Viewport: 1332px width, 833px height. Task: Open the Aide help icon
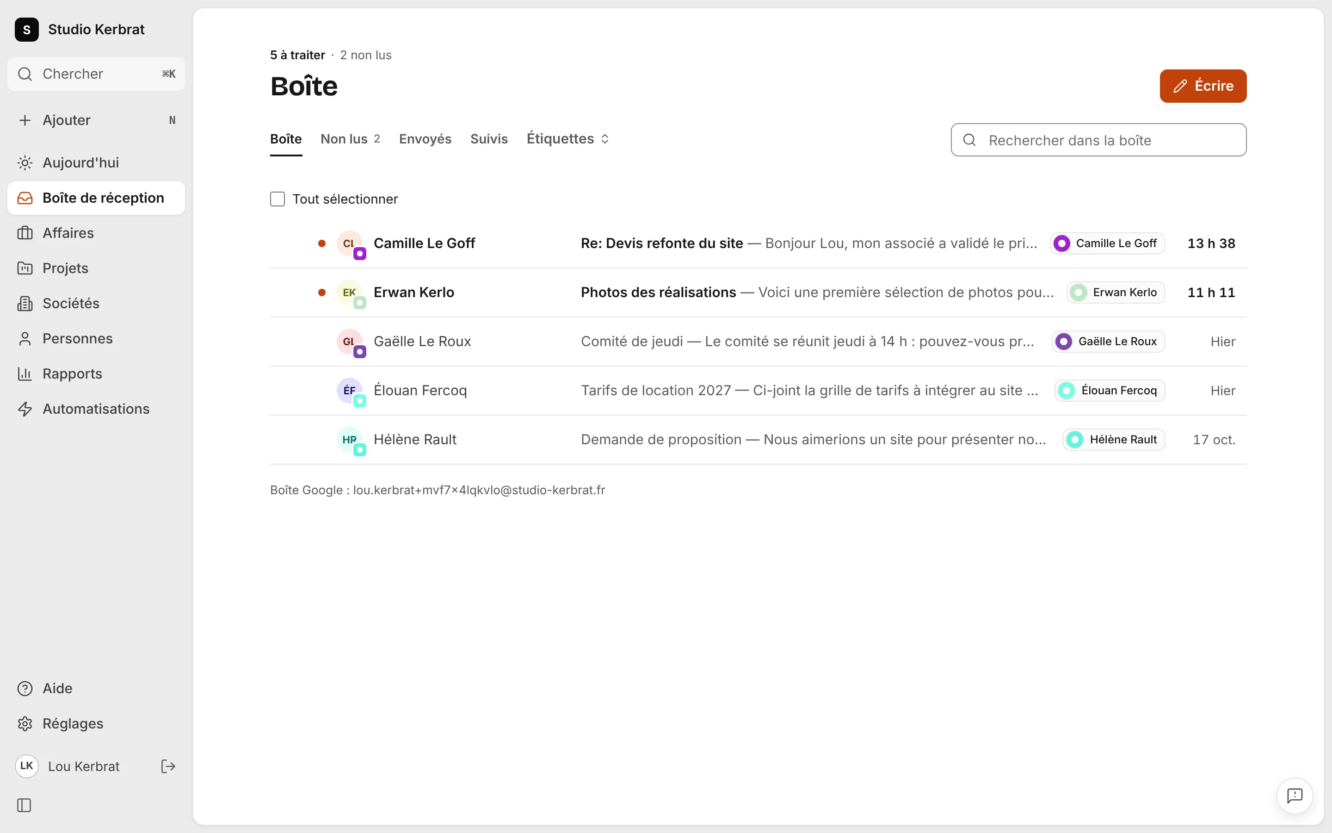pyautogui.click(x=25, y=689)
